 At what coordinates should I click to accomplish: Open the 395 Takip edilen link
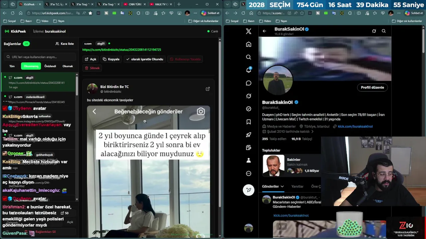click(x=274, y=139)
